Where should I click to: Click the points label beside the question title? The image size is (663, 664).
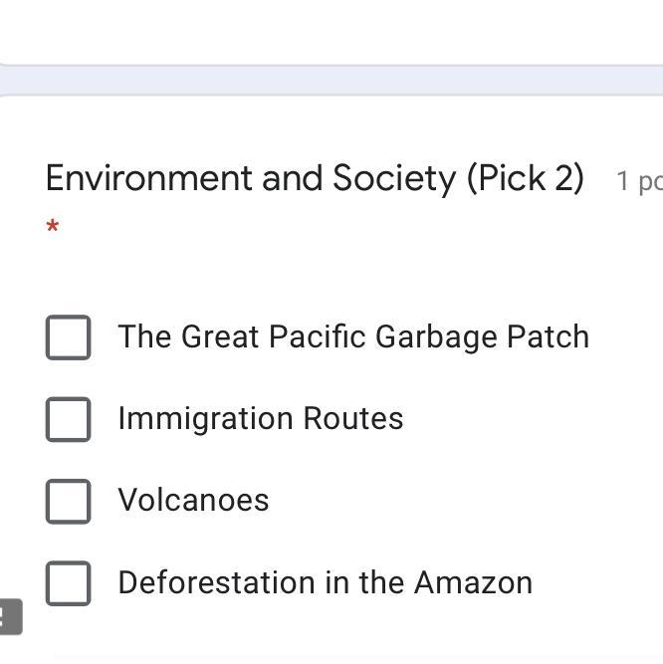(x=639, y=181)
